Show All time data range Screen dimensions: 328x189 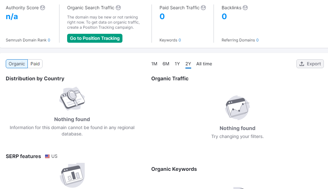coord(204,64)
